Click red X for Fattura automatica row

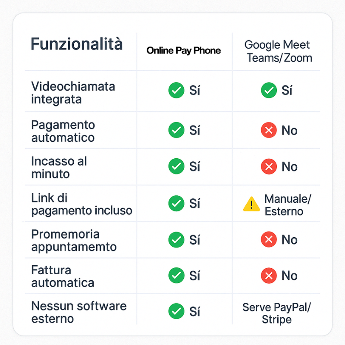[269, 276]
